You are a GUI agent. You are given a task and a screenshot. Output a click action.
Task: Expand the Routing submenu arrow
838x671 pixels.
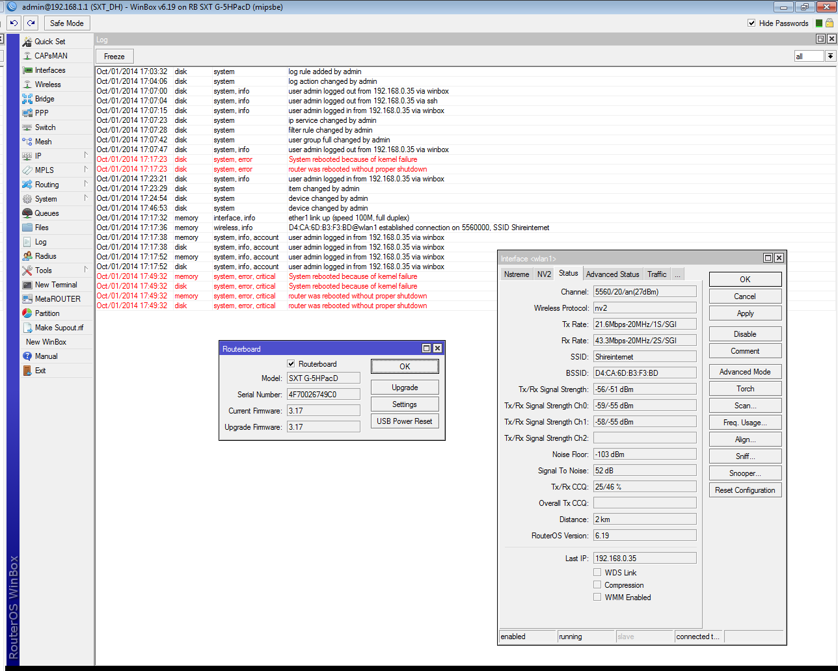pos(85,184)
